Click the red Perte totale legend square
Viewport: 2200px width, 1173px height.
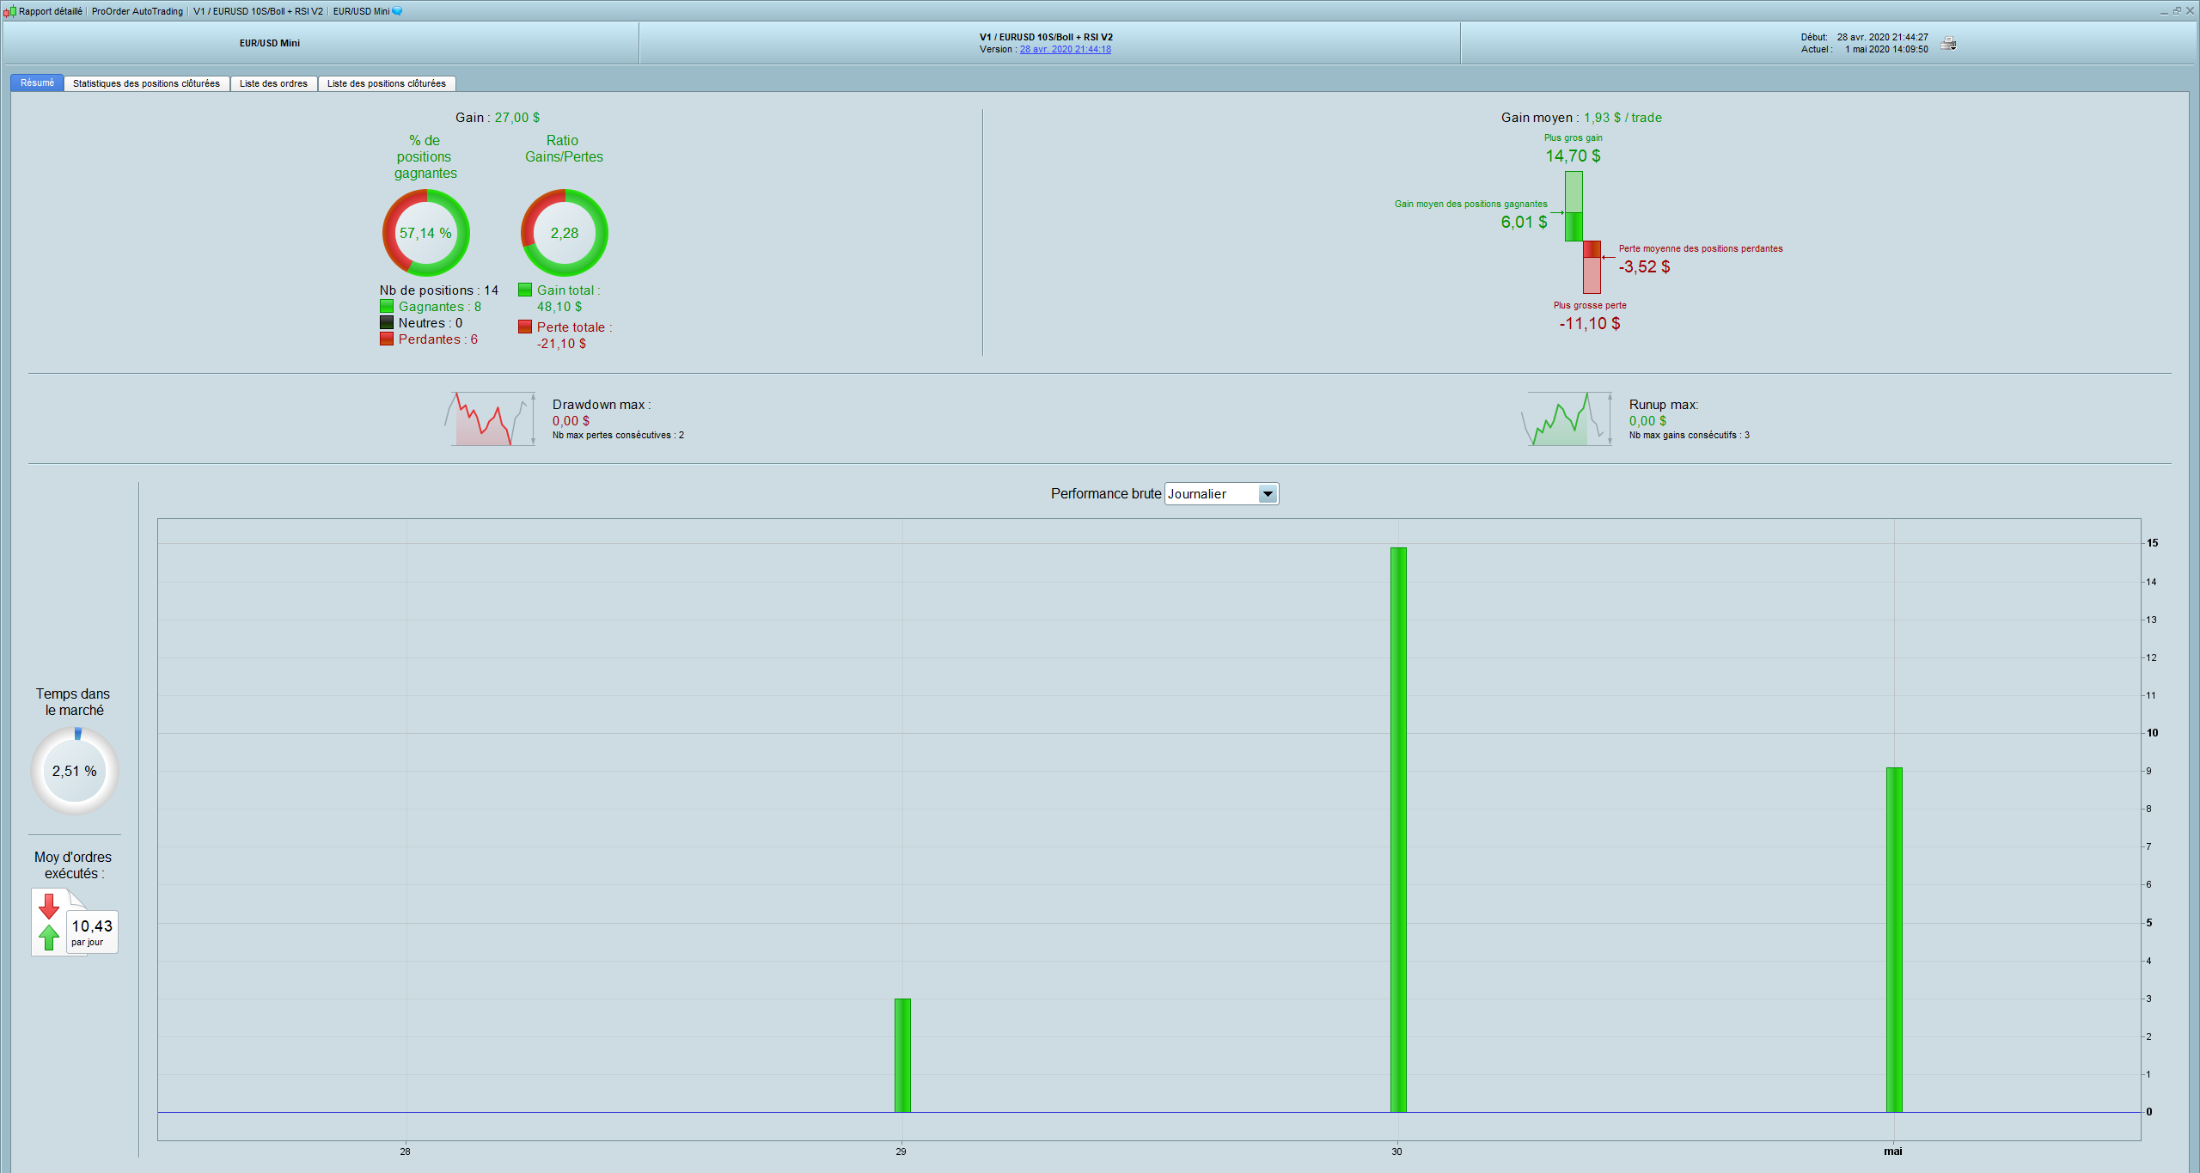(x=525, y=327)
